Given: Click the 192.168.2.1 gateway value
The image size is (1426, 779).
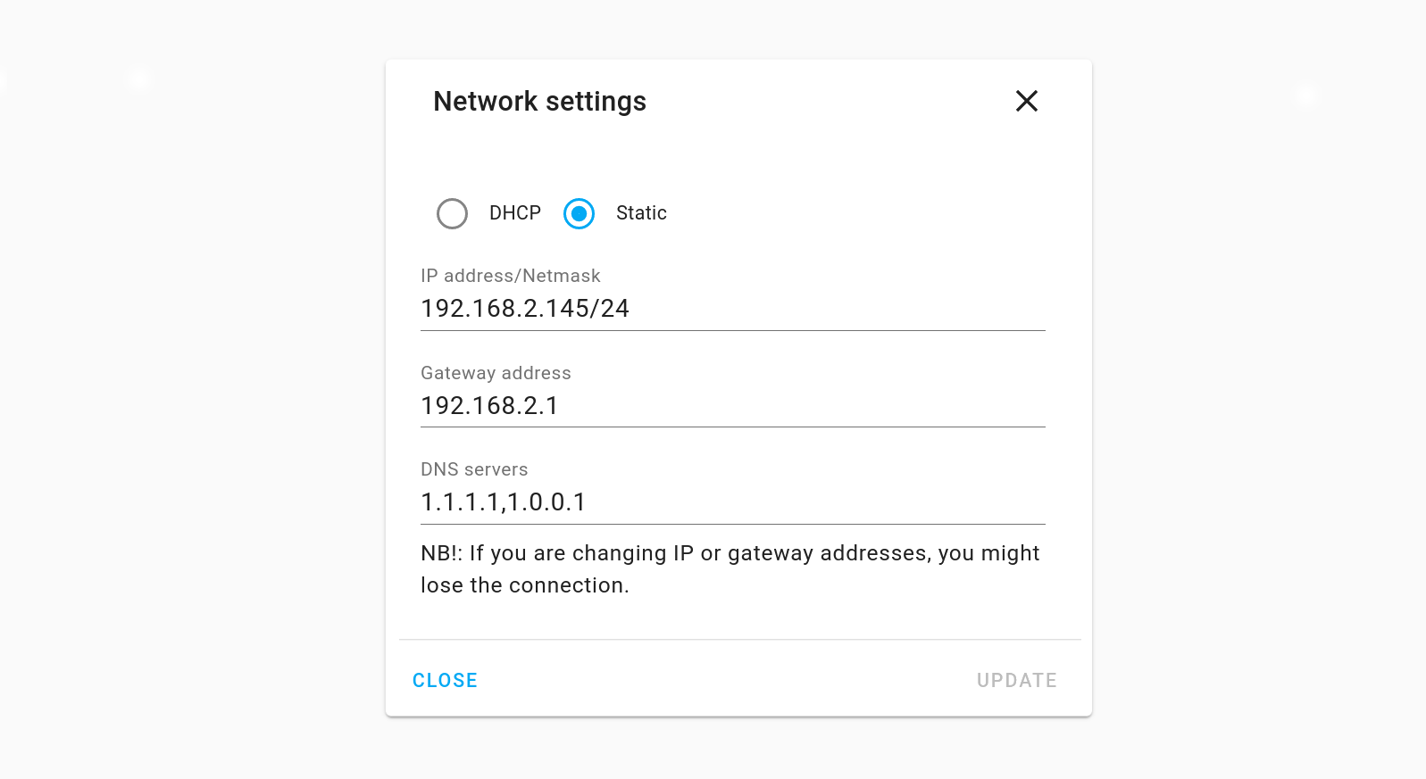Looking at the screenshot, I should pos(489,406).
